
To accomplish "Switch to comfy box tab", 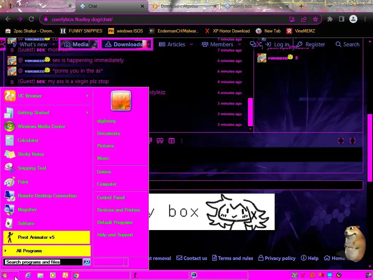I will [x=257, y=6].
